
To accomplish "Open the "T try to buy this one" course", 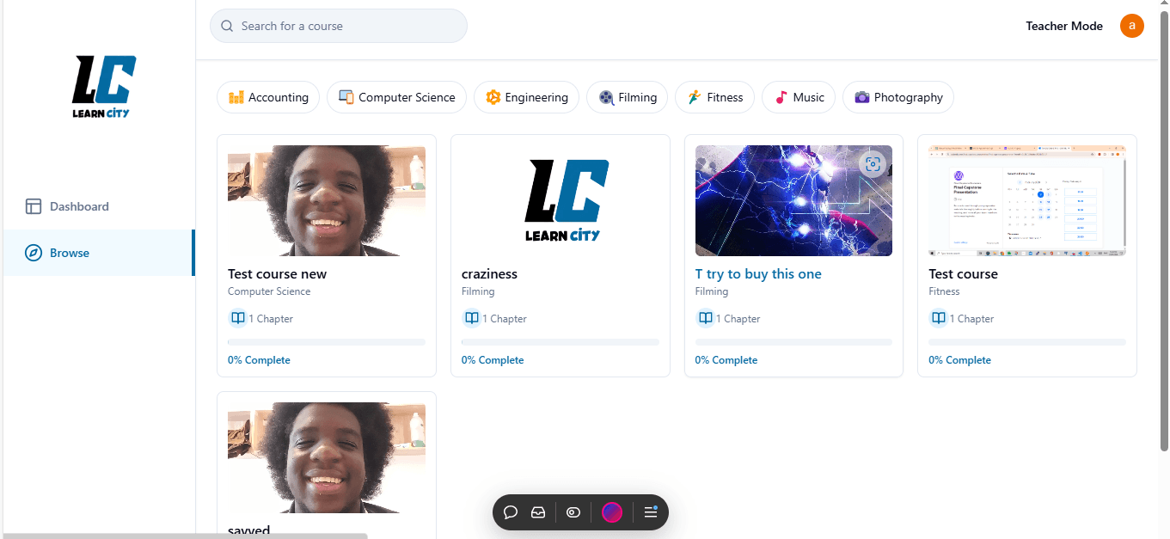I will (757, 274).
